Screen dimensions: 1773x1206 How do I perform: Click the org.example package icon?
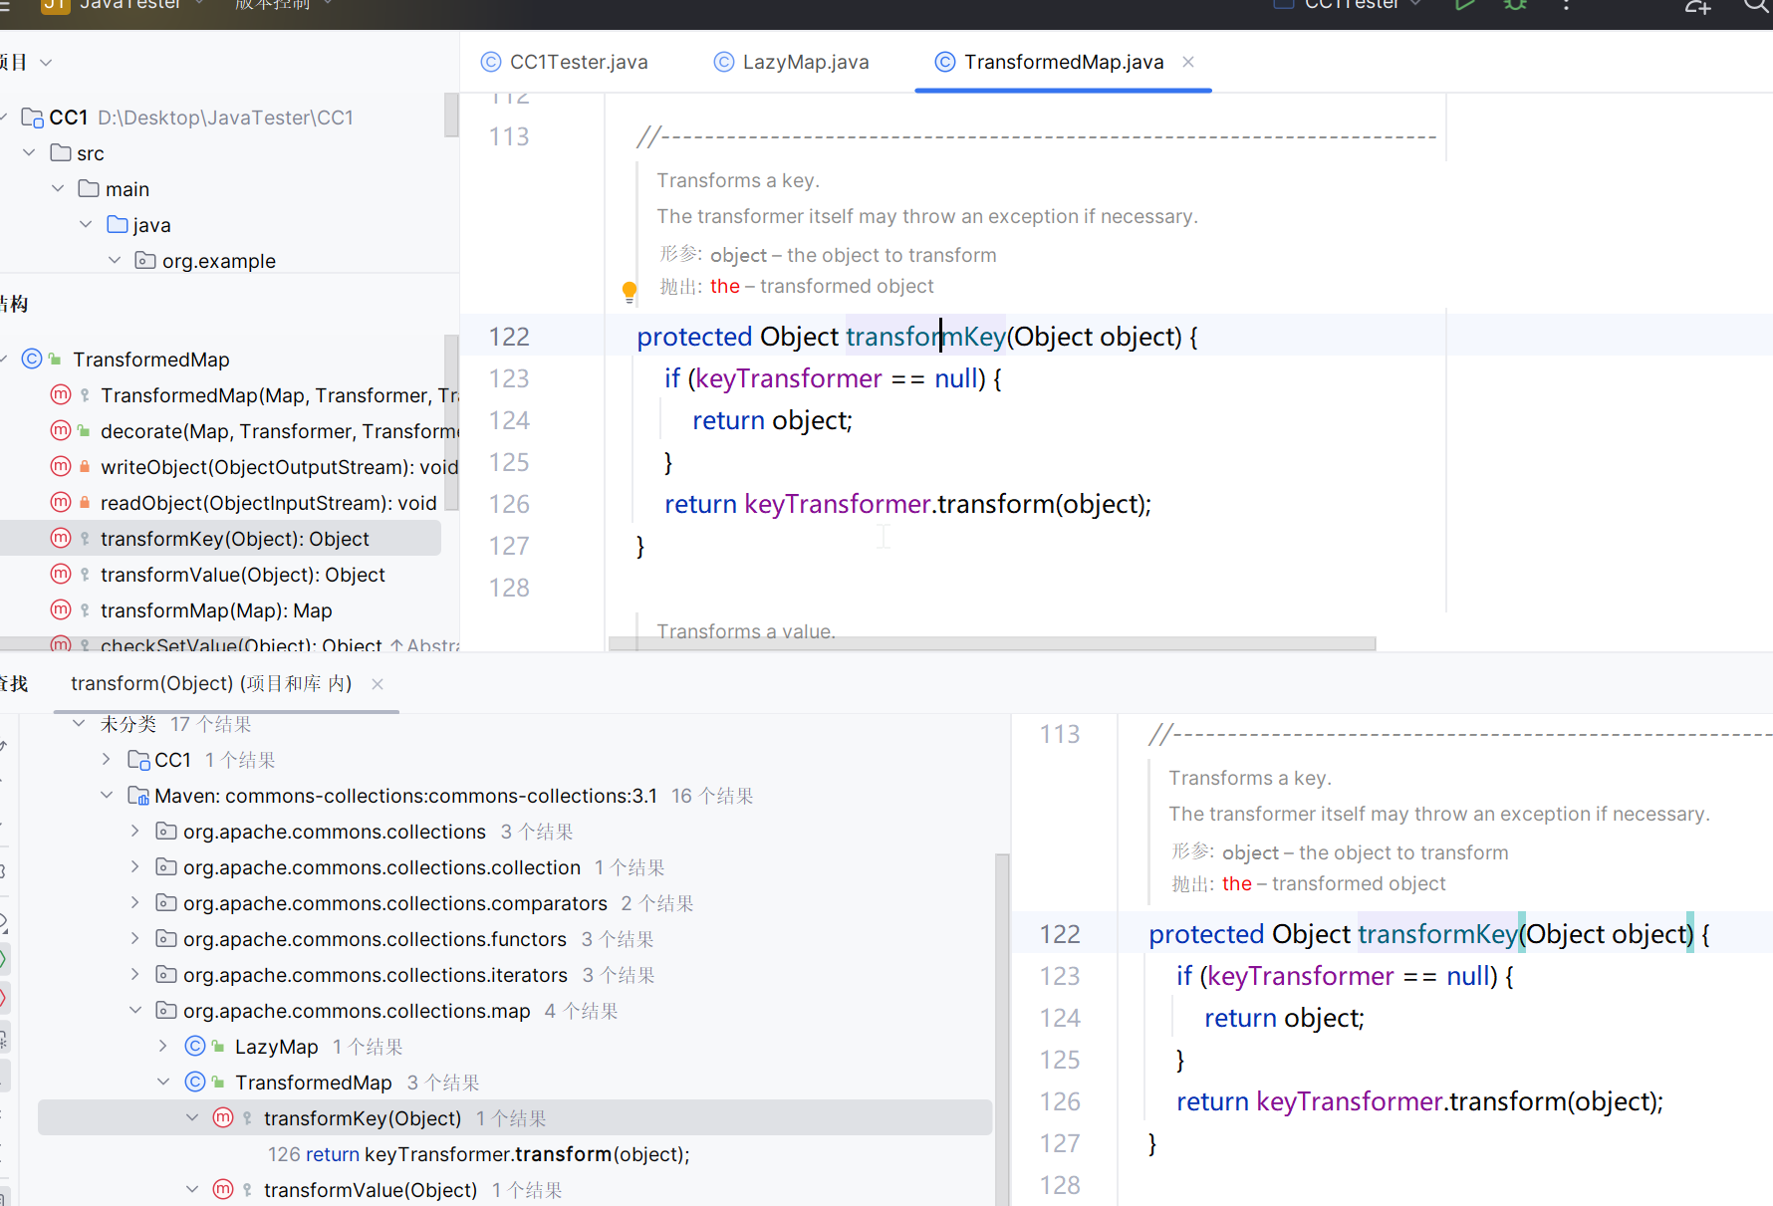tap(145, 261)
